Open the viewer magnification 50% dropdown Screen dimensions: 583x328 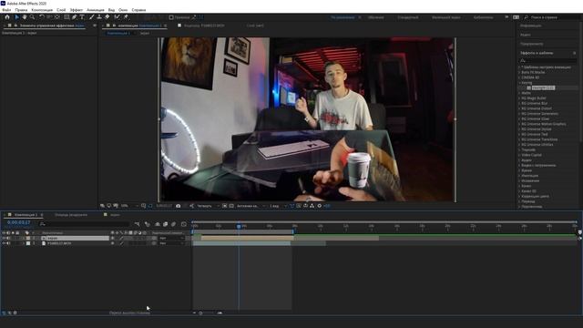tap(129, 206)
